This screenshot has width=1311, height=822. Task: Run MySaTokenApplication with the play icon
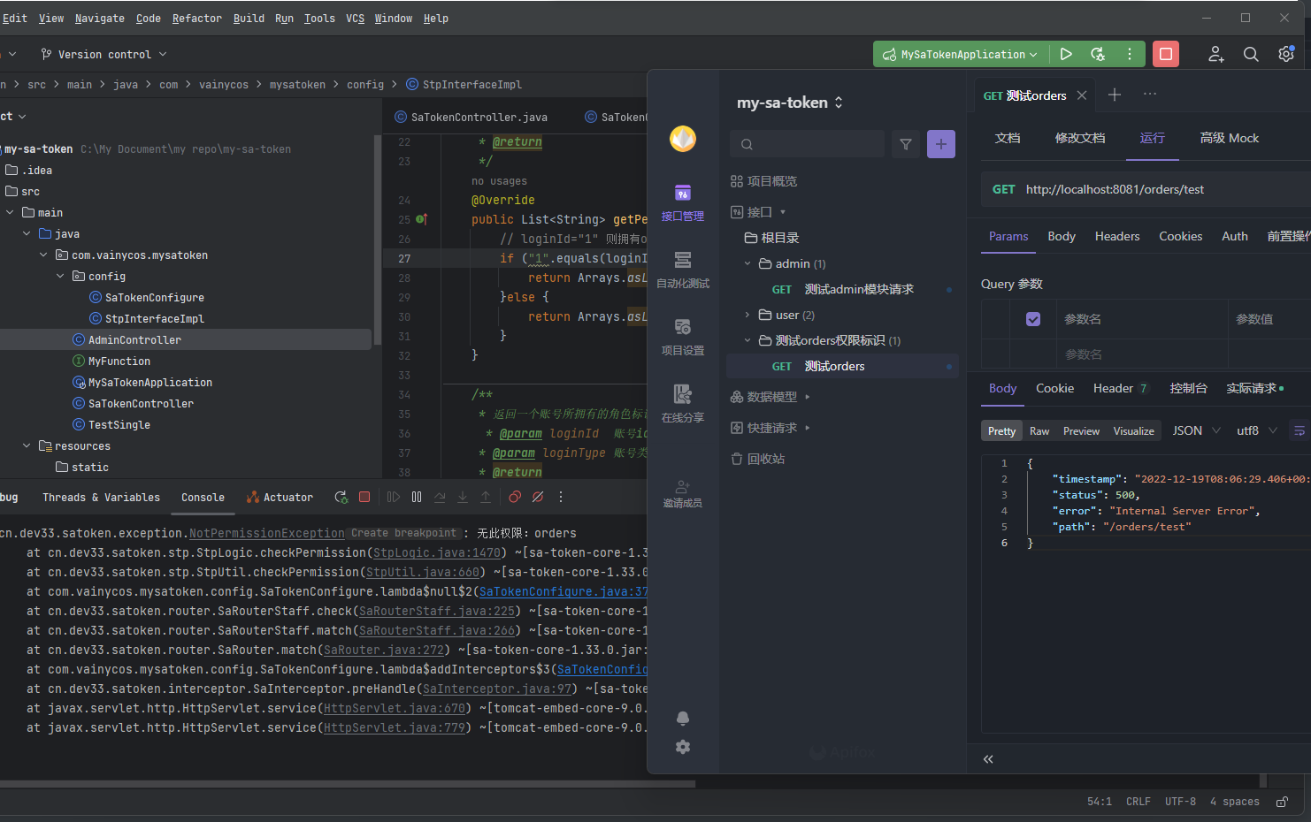[x=1066, y=54]
